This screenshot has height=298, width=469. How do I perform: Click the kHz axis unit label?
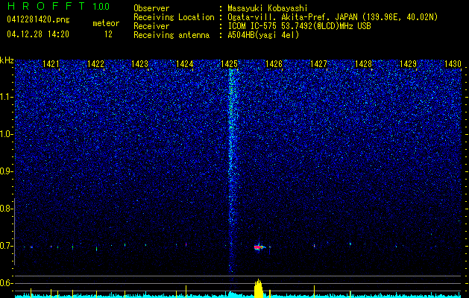pyautogui.click(x=7, y=60)
